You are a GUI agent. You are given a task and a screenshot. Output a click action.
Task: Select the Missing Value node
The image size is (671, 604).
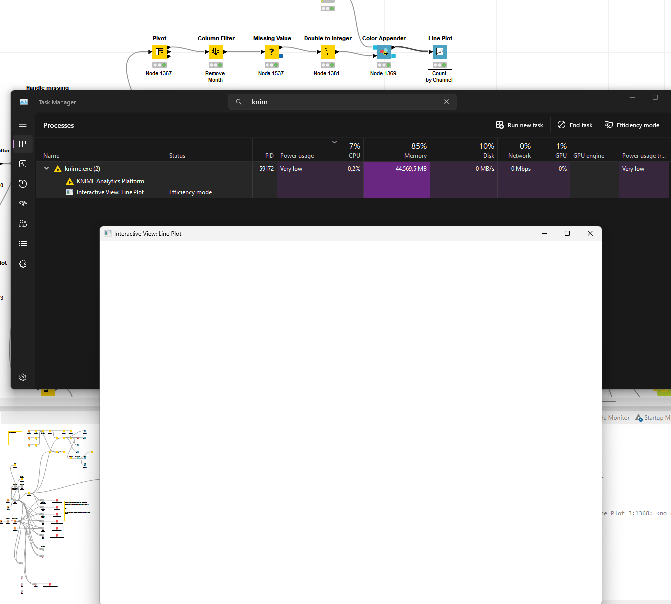(x=271, y=52)
